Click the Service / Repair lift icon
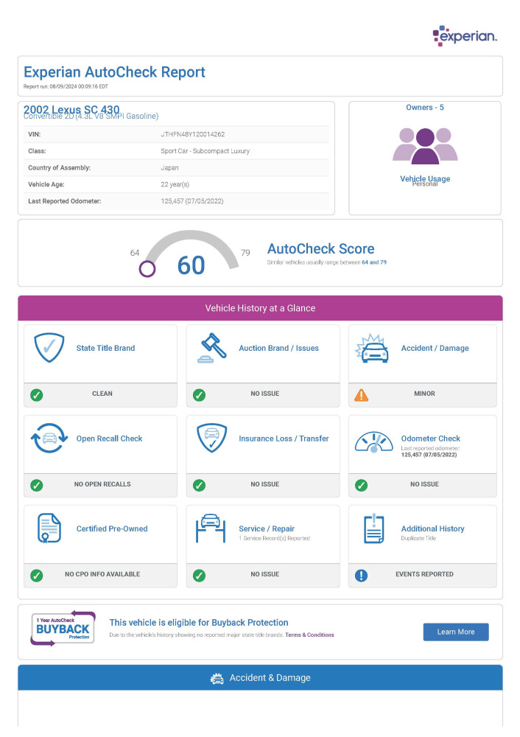The image size is (520, 737). (211, 529)
